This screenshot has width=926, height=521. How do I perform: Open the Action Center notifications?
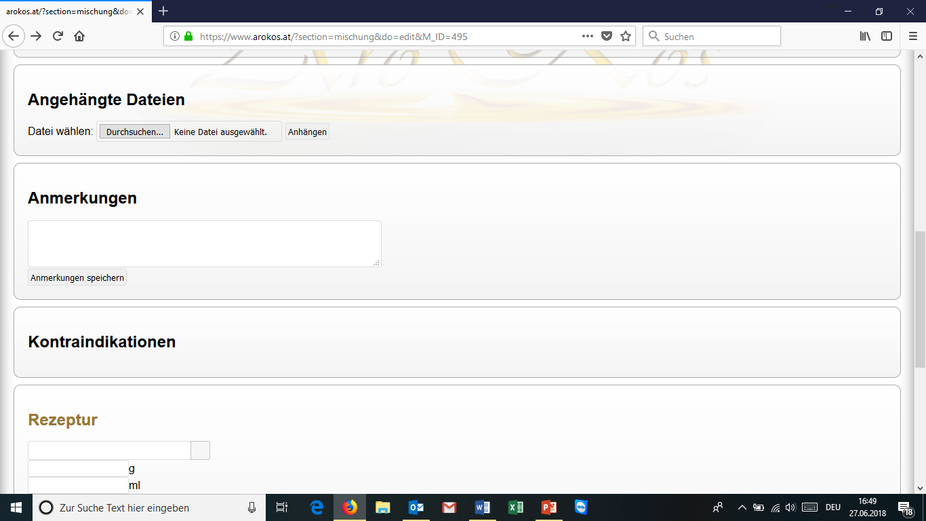click(x=906, y=507)
